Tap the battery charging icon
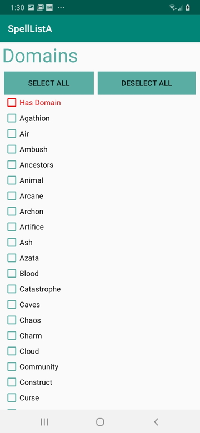Screen dimensions: 200x433 tap(188, 8)
